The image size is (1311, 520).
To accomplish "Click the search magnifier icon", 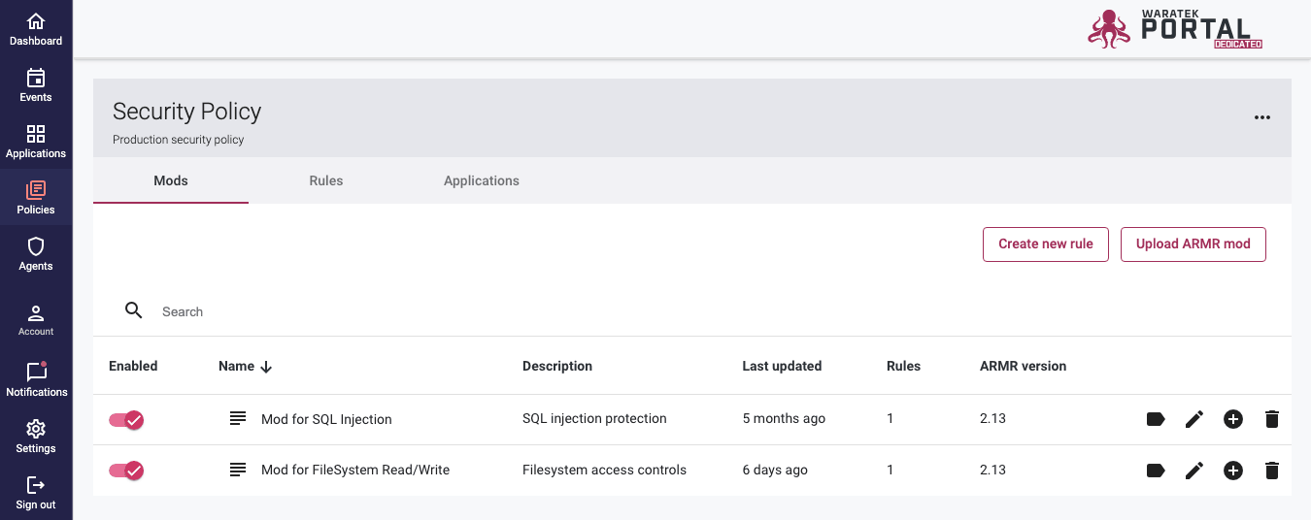I will tap(134, 310).
